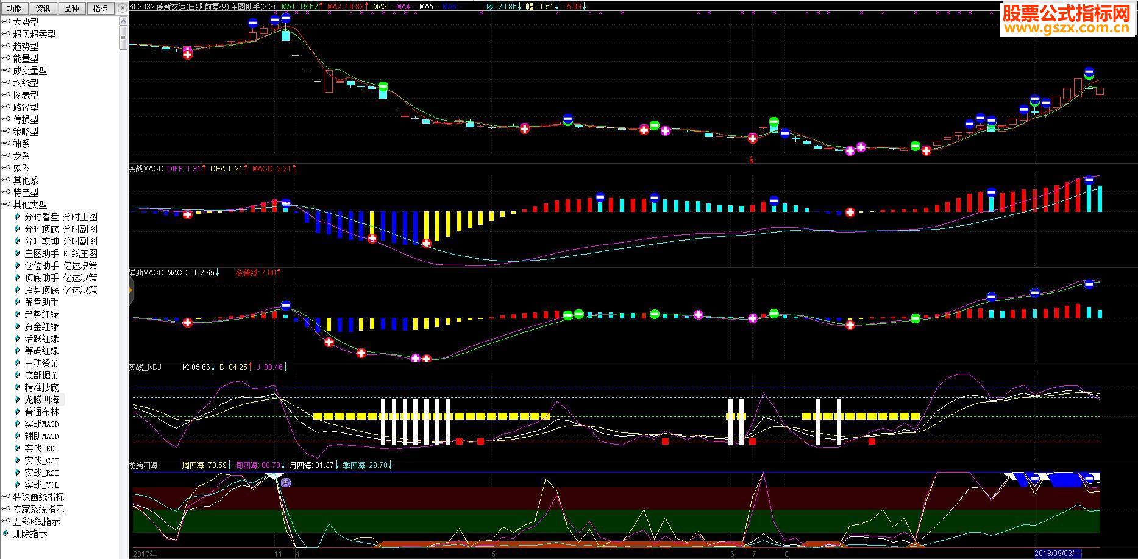Click the cube icon beside 顶底助手 亿达决策
Image resolution: width=1138 pixels, height=559 pixels.
(x=17, y=278)
